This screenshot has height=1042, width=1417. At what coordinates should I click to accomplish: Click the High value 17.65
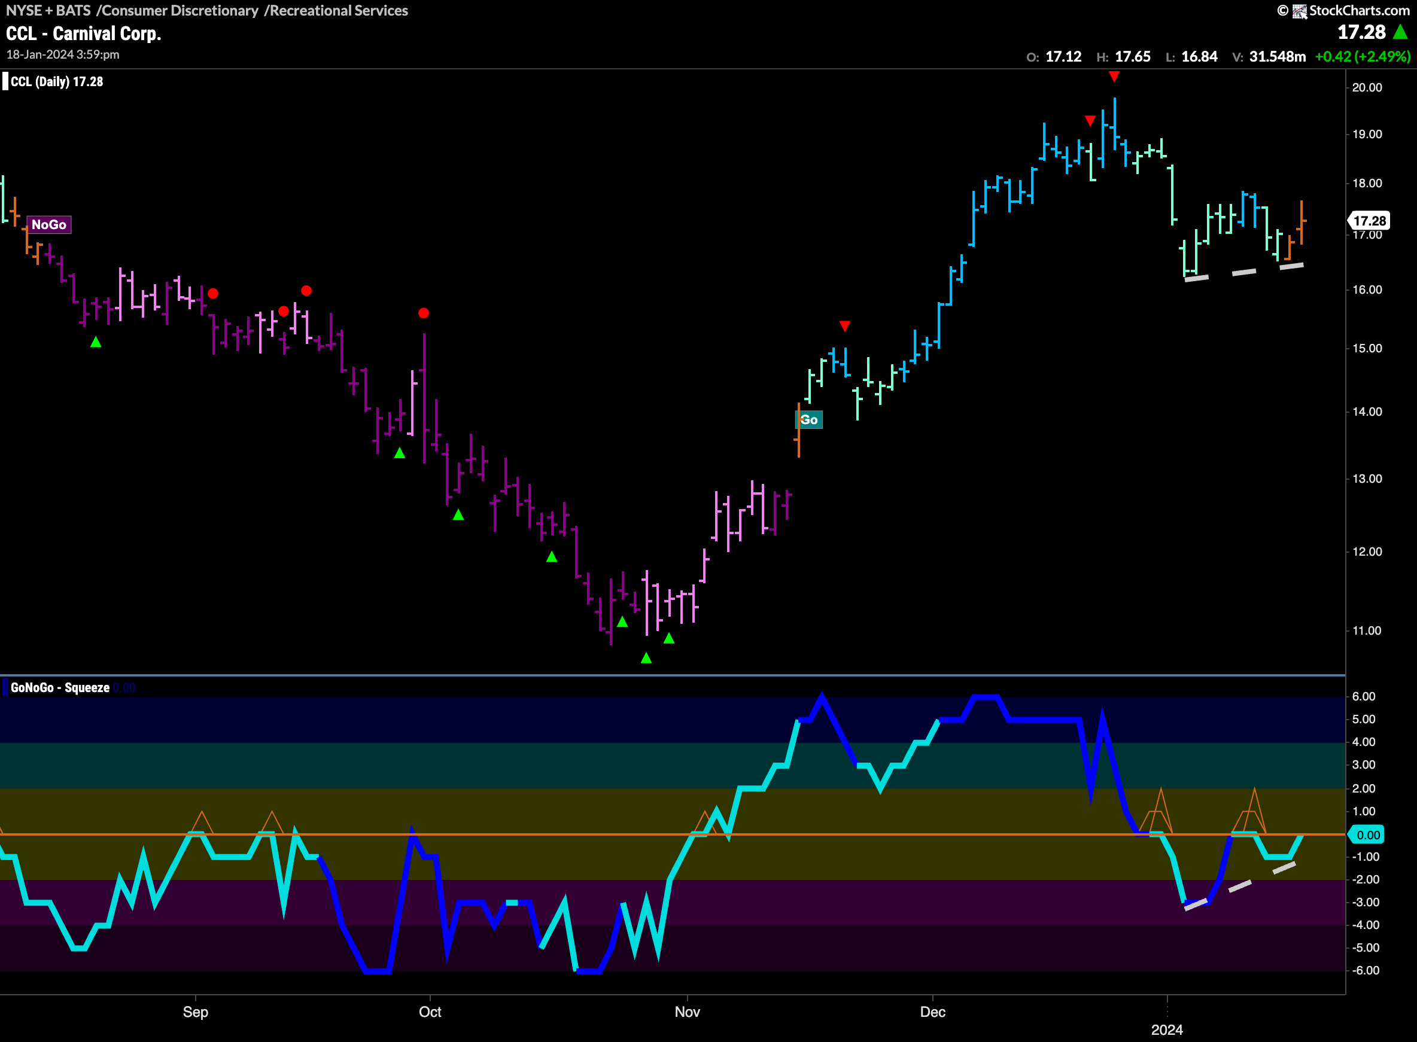click(x=1133, y=57)
